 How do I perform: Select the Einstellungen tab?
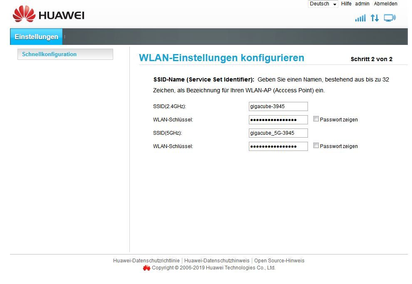tap(36, 37)
